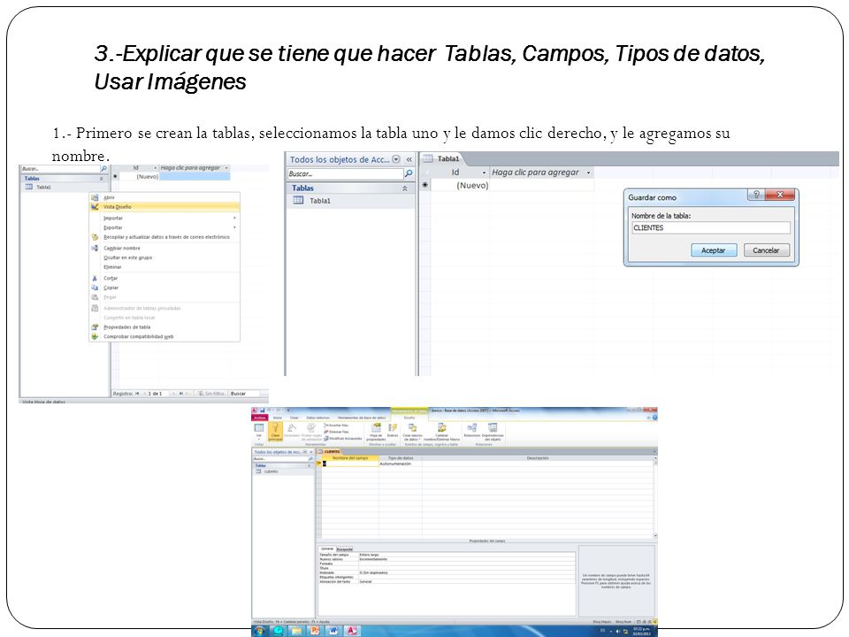Open the Id column dropdown beside Tabla1 tab
The width and height of the screenshot is (849, 637).
coord(484,173)
